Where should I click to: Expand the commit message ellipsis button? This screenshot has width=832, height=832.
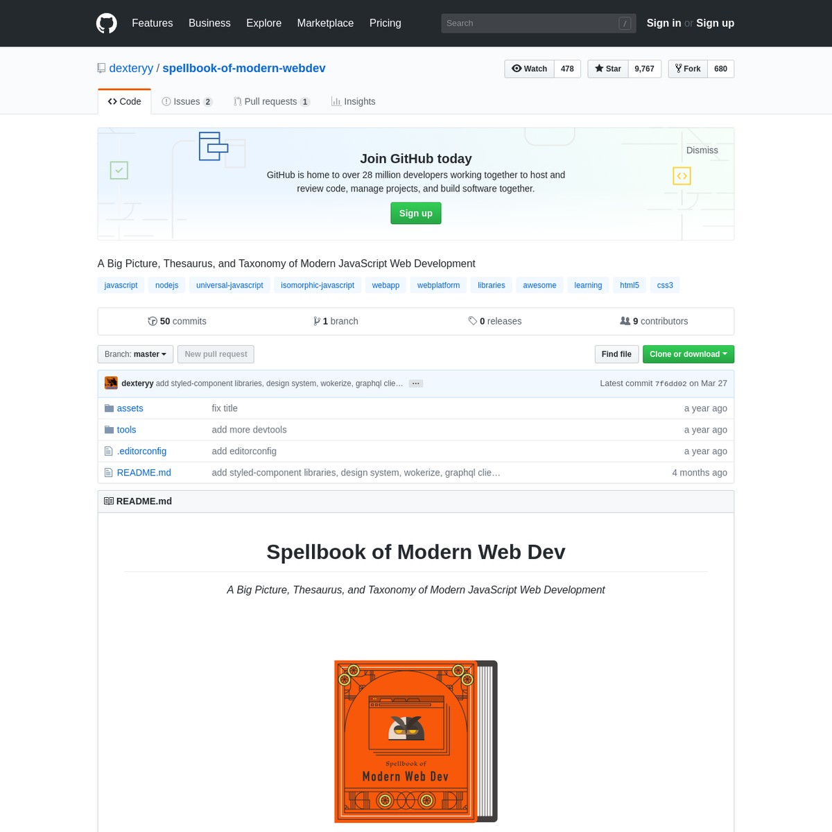click(x=416, y=383)
